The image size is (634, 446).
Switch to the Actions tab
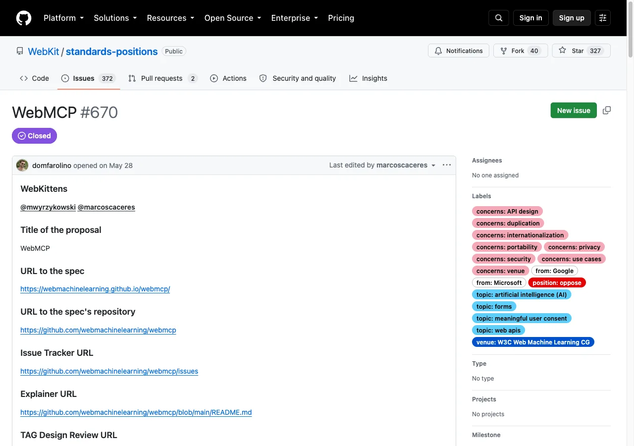[228, 78]
